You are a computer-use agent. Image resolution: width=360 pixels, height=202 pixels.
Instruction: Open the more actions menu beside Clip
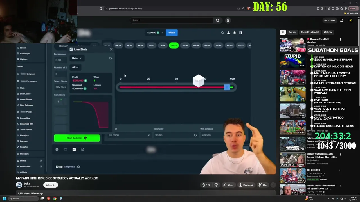pyautogui.click(x=273, y=185)
